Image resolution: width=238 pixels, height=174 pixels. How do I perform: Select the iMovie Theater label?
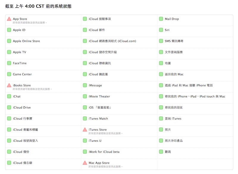coord(99,96)
